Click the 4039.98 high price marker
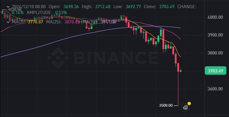 [15, 10]
